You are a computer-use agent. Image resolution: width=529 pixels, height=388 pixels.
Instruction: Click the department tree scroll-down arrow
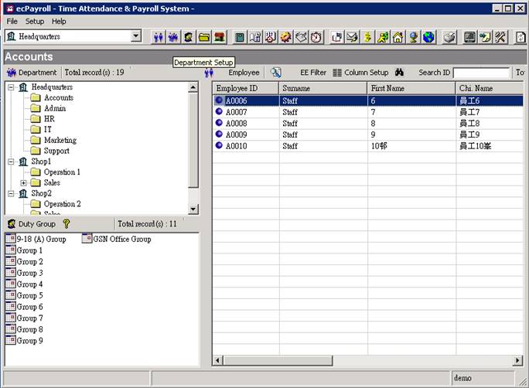tap(193, 209)
